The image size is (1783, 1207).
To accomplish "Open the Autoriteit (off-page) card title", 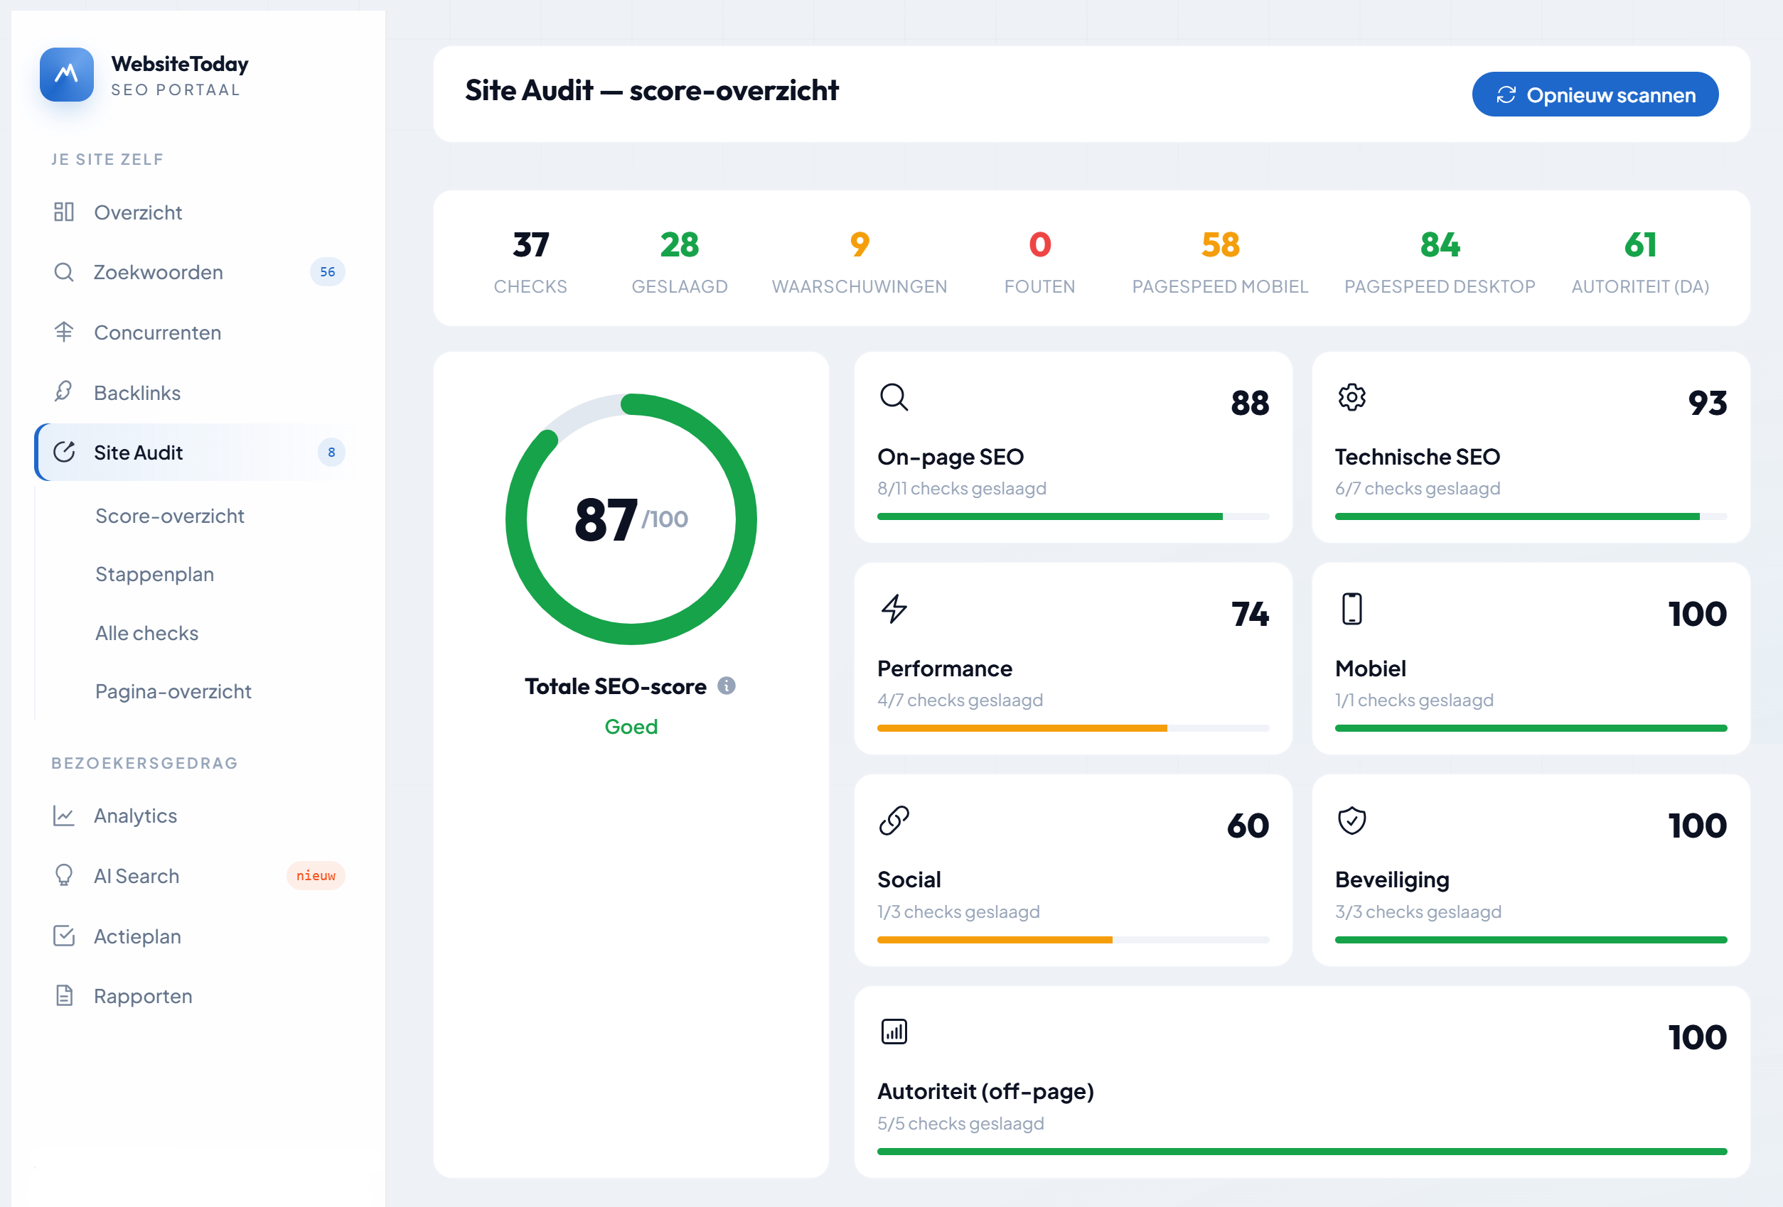I will pyautogui.click(x=986, y=1092).
